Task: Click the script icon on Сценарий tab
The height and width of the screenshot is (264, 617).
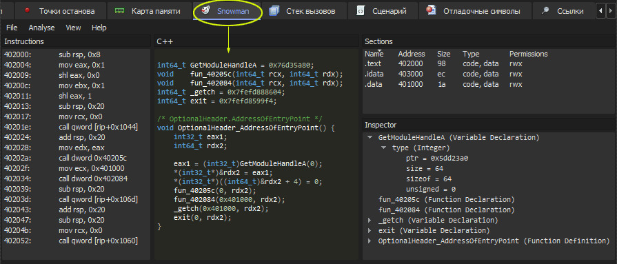Action: coord(360,11)
